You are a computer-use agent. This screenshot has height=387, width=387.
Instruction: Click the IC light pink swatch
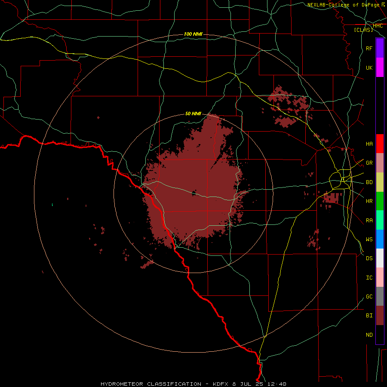coord(380,277)
